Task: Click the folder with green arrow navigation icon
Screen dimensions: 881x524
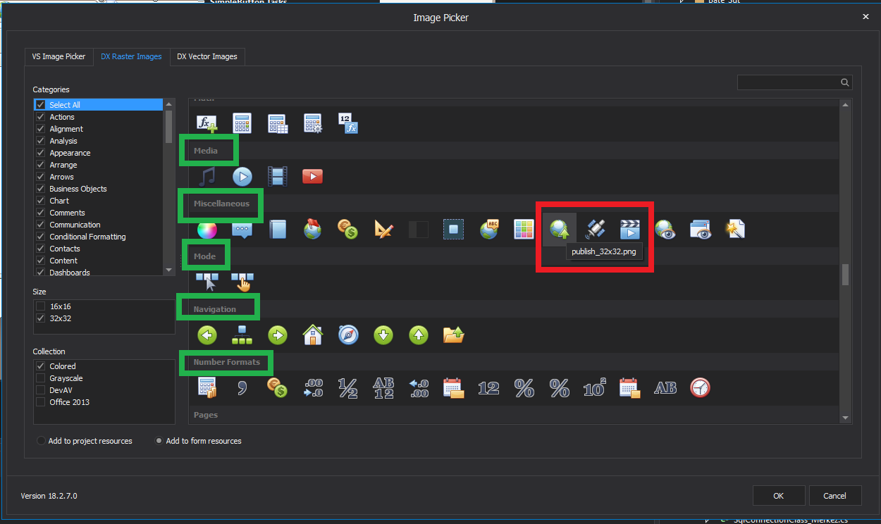Action: pyautogui.click(x=453, y=335)
